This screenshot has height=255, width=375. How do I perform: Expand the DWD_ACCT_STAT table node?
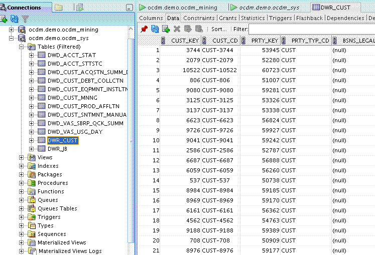point(31,55)
